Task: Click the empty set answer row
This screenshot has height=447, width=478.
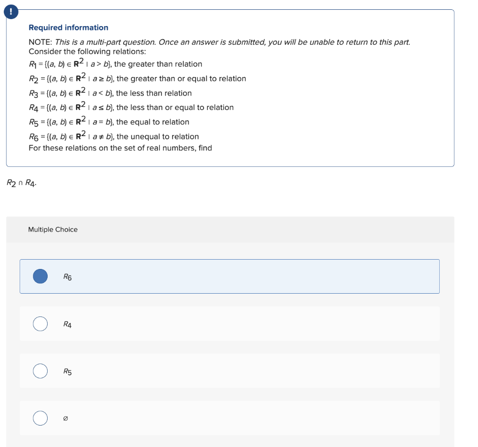Action: 229,418
